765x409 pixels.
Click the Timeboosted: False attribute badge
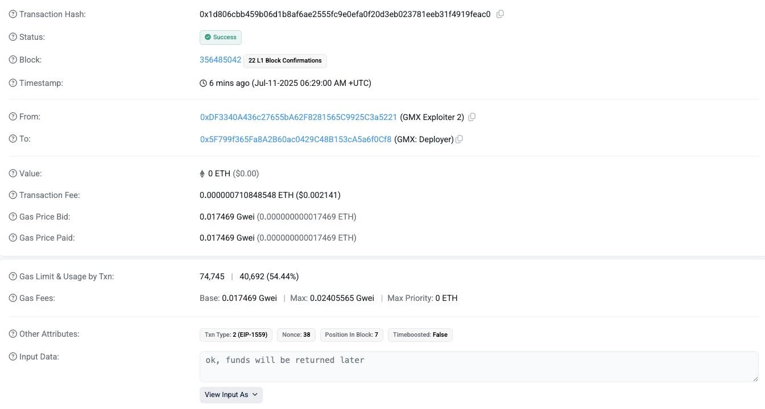420,334
